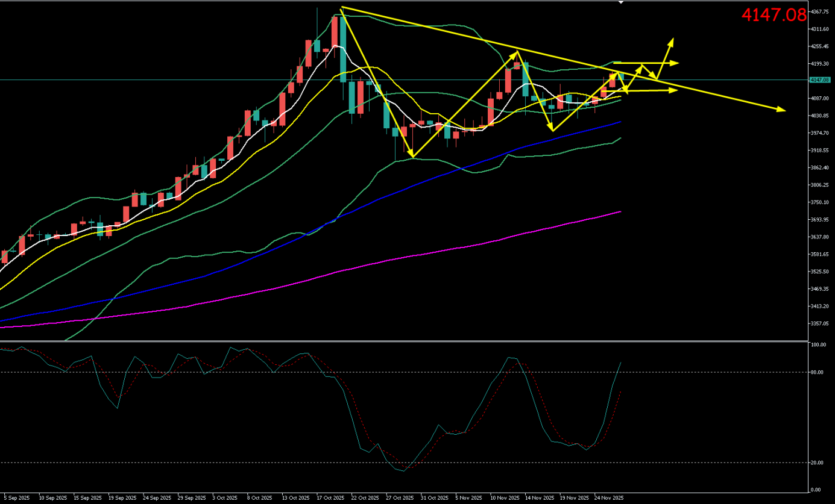Click the 80.00 level on the oscillator scale
The image size is (835, 504).
pyautogui.click(x=818, y=372)
